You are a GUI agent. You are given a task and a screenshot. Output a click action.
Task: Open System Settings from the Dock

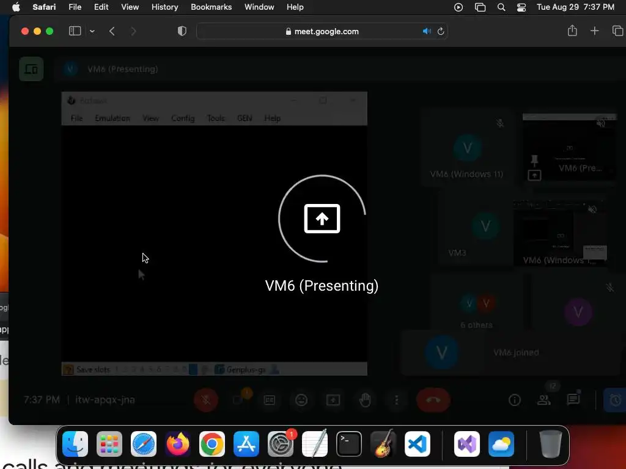click(x=281, y=444)
